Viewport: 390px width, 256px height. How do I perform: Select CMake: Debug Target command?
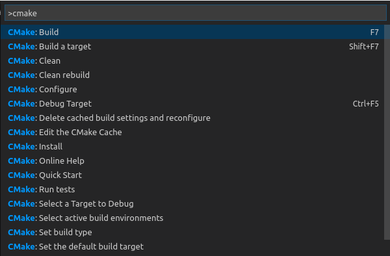tap(192, 104)
